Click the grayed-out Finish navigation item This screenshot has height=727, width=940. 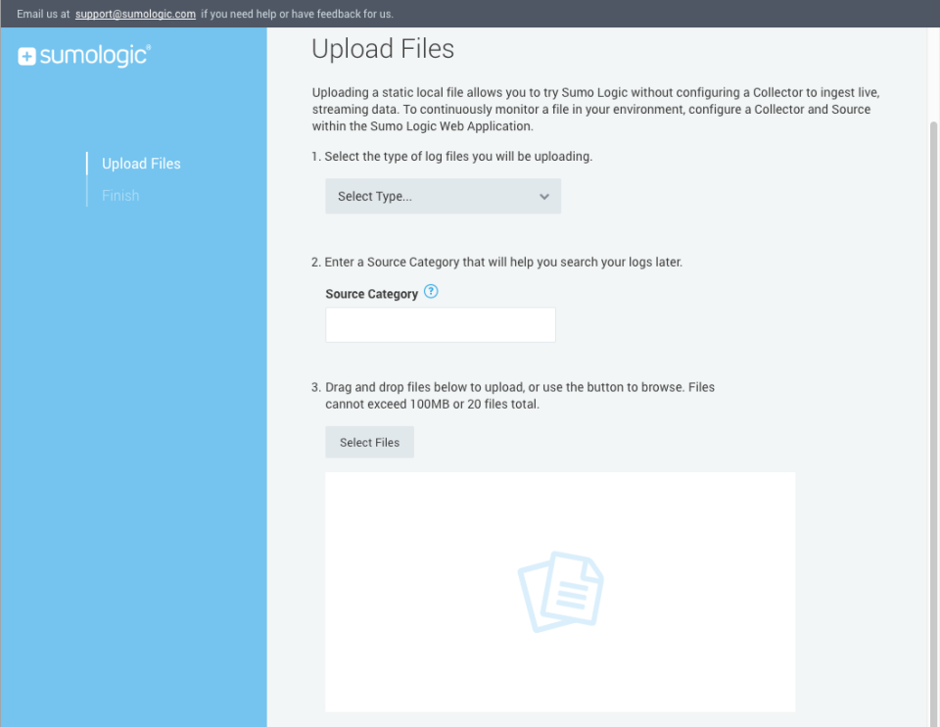[x=119, y=195]
